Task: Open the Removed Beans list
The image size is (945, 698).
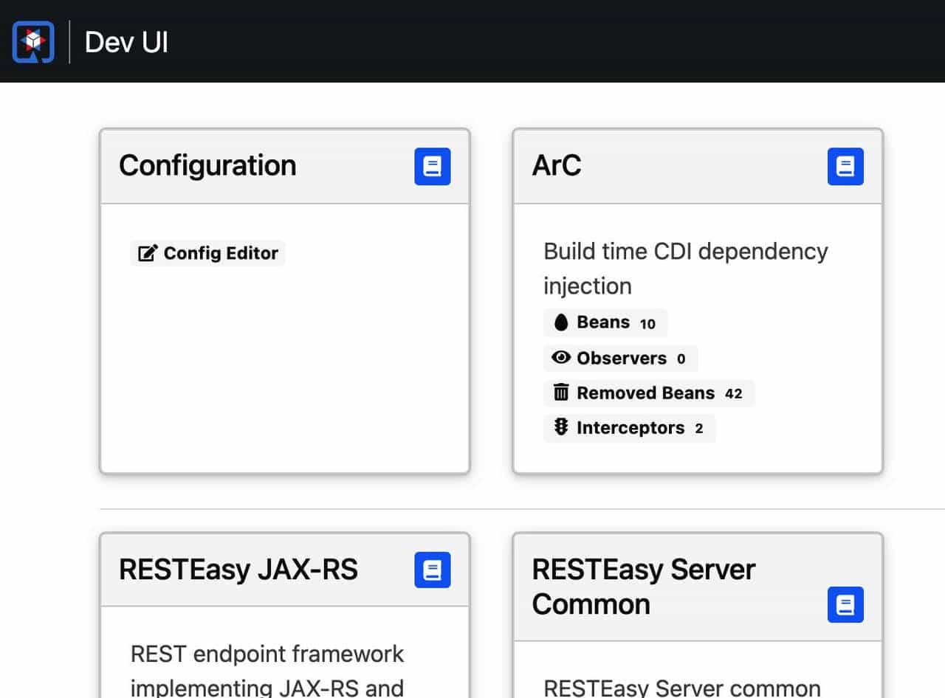Action: pos(645,393)
